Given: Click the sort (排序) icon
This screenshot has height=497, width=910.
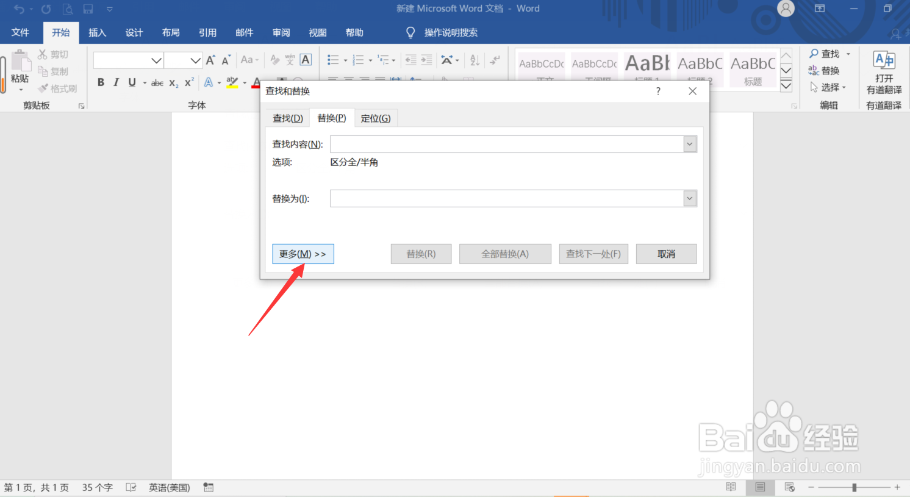Looking at the screenshot, I should (x=475, y=60).
